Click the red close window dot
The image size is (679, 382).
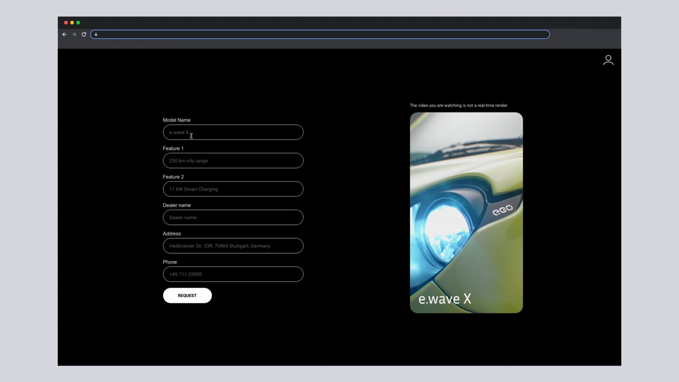66,23
